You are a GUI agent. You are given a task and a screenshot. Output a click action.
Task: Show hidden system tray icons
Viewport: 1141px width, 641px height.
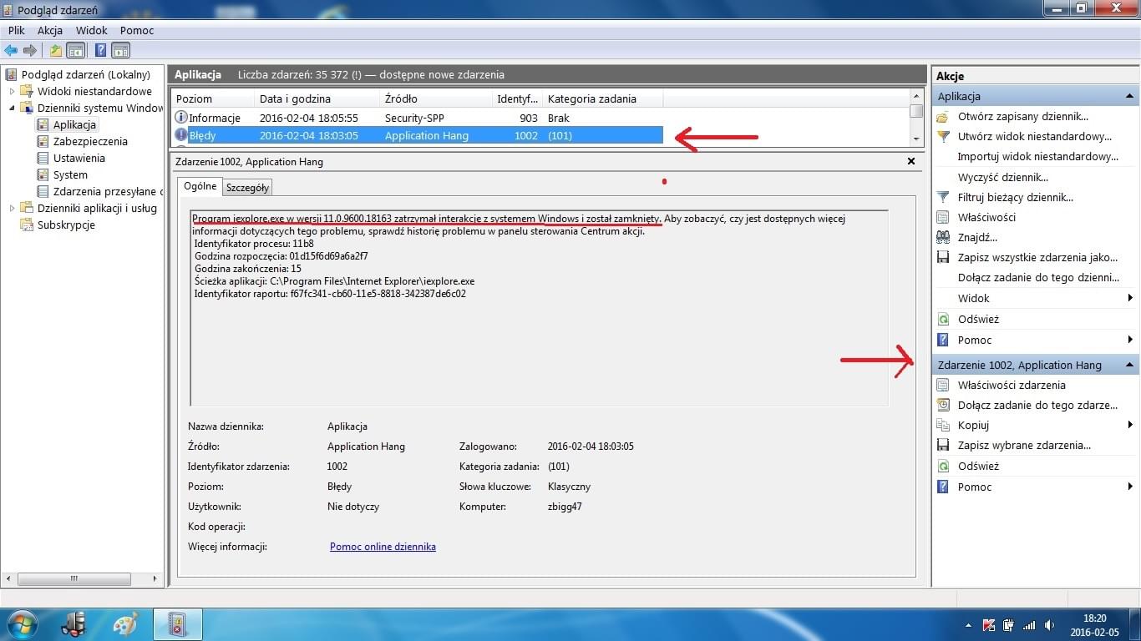pyautogui.click(x=969, y=625)
